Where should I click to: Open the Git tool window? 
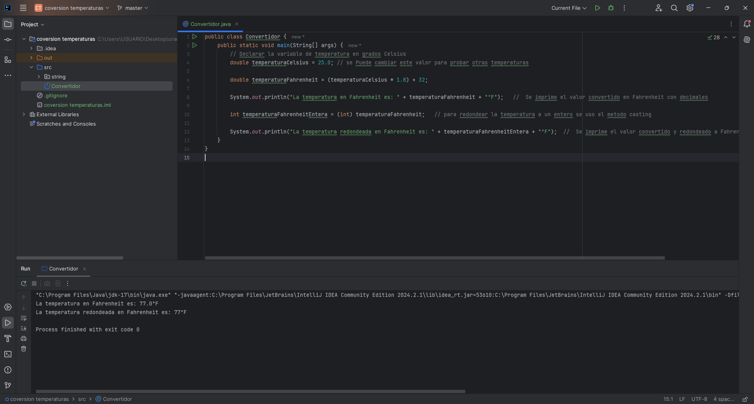[x=8, y=386]
